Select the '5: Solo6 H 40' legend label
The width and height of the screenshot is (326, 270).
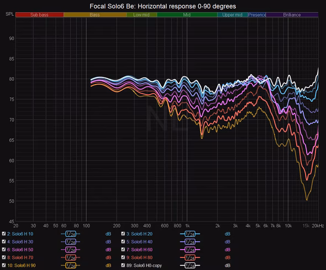[139, 242]
